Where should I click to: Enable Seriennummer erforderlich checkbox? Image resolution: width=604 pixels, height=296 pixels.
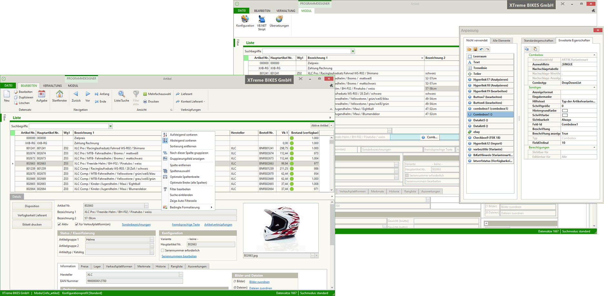[163, 250]
